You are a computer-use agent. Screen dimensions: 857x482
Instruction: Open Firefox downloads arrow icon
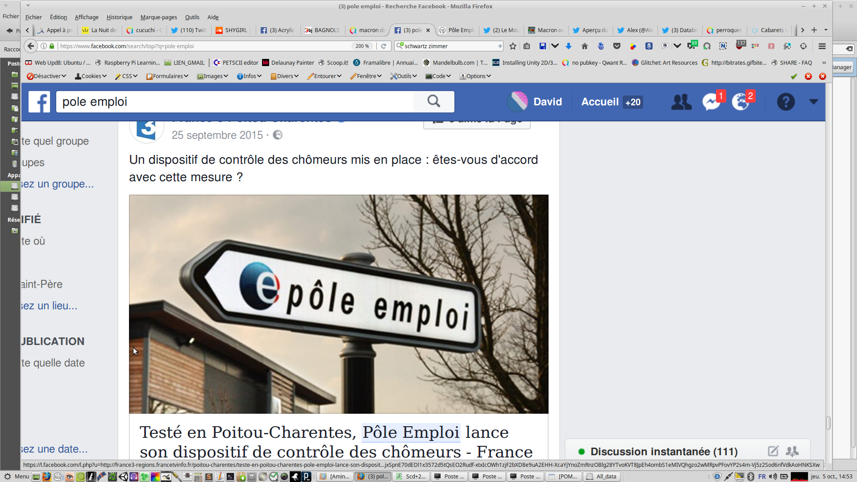click(569, 46)
